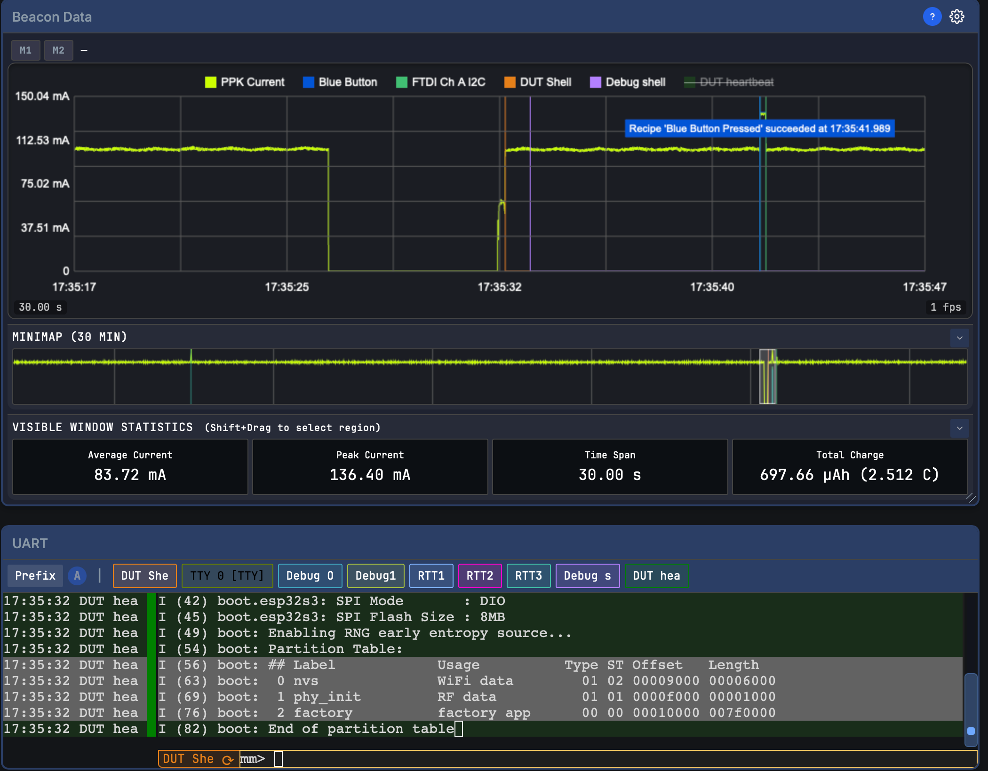Click the yellow PPK Current color swatch
Screen dimensions: 988x771
pos(210,82)
